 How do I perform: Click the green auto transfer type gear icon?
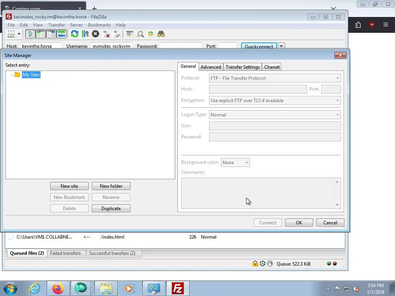click(262, 264)
